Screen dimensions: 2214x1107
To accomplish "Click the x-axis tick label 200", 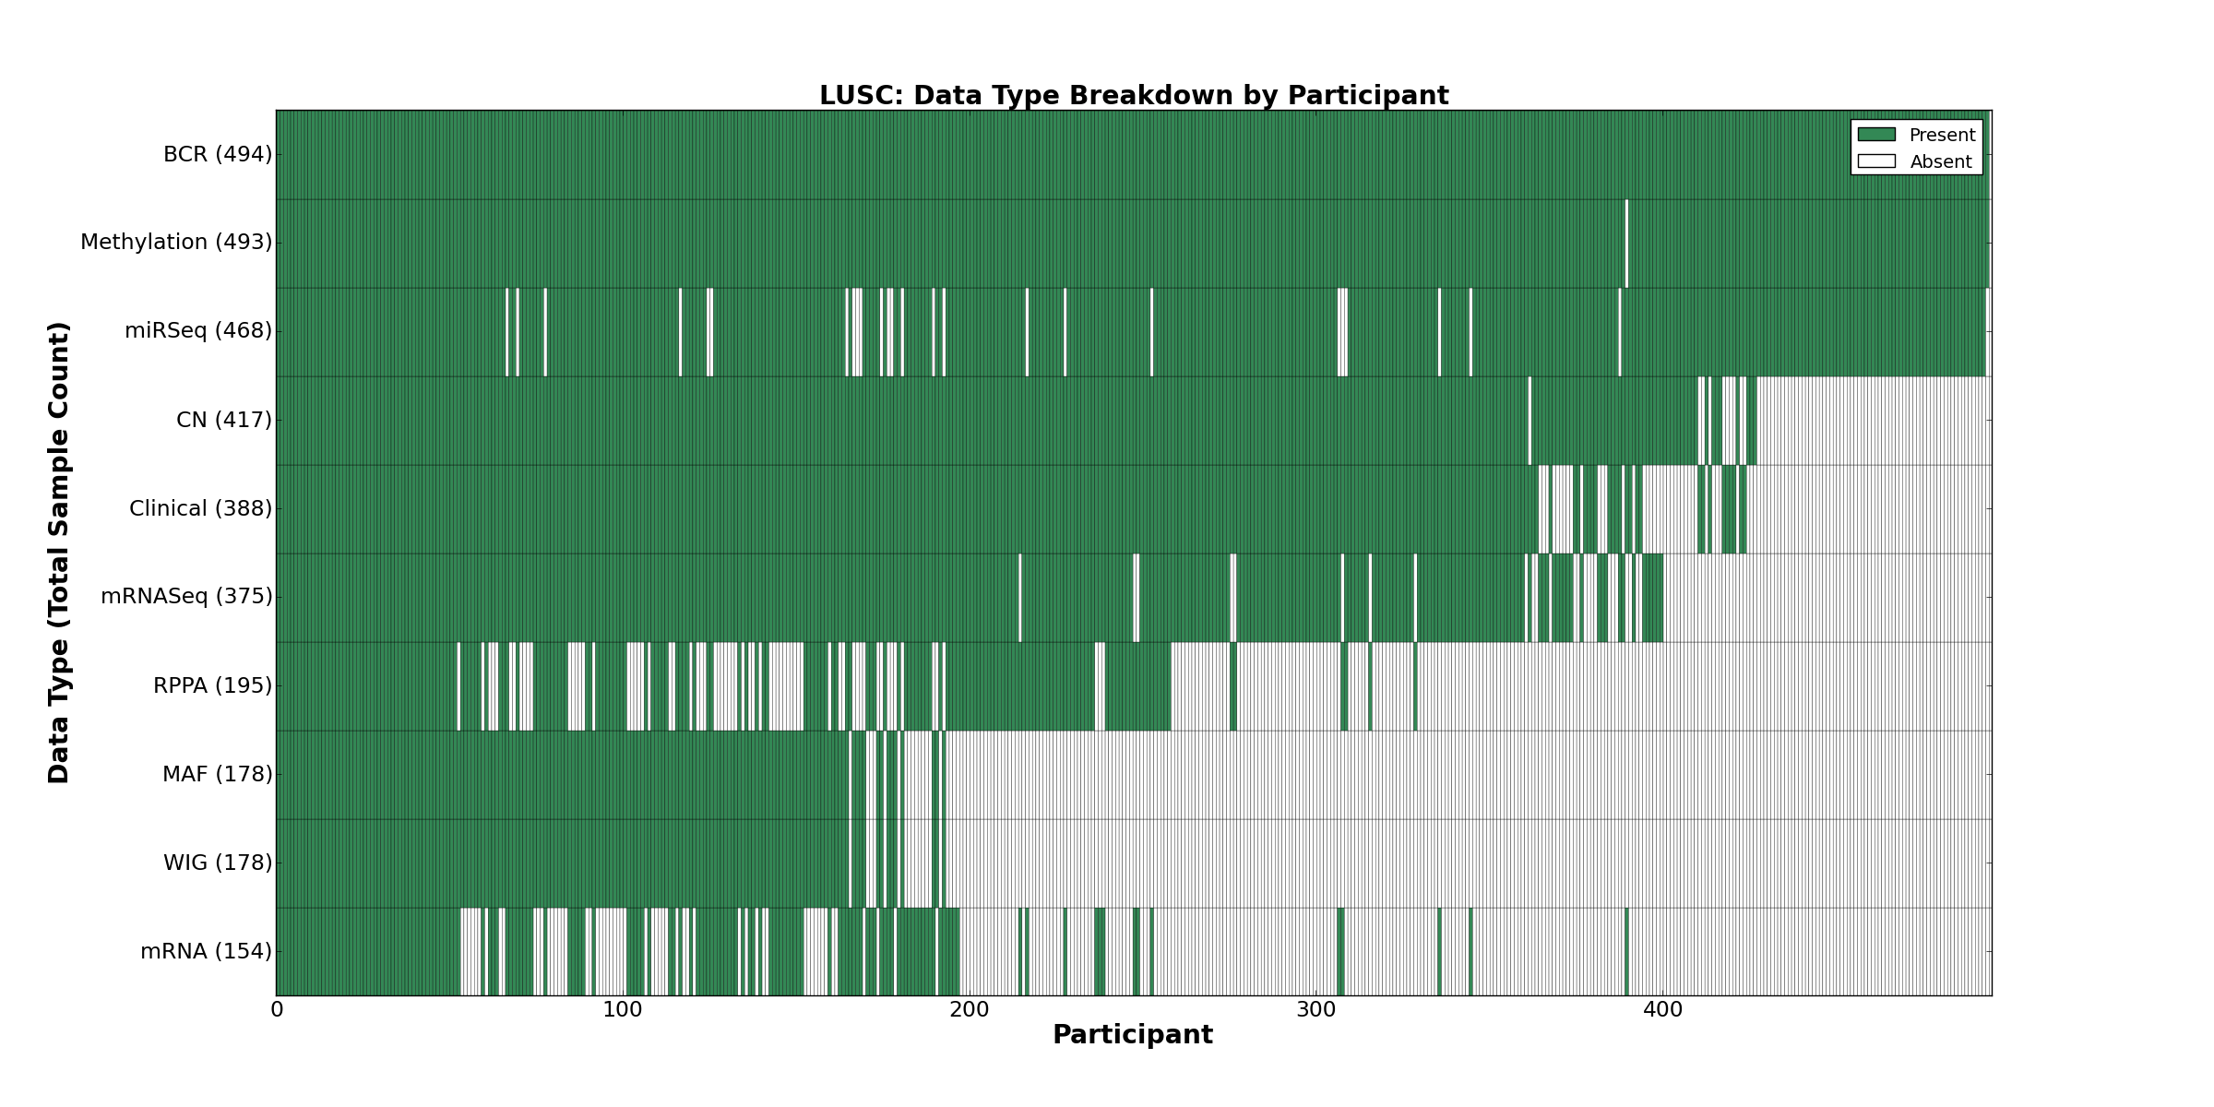I will click(969, 1010).
